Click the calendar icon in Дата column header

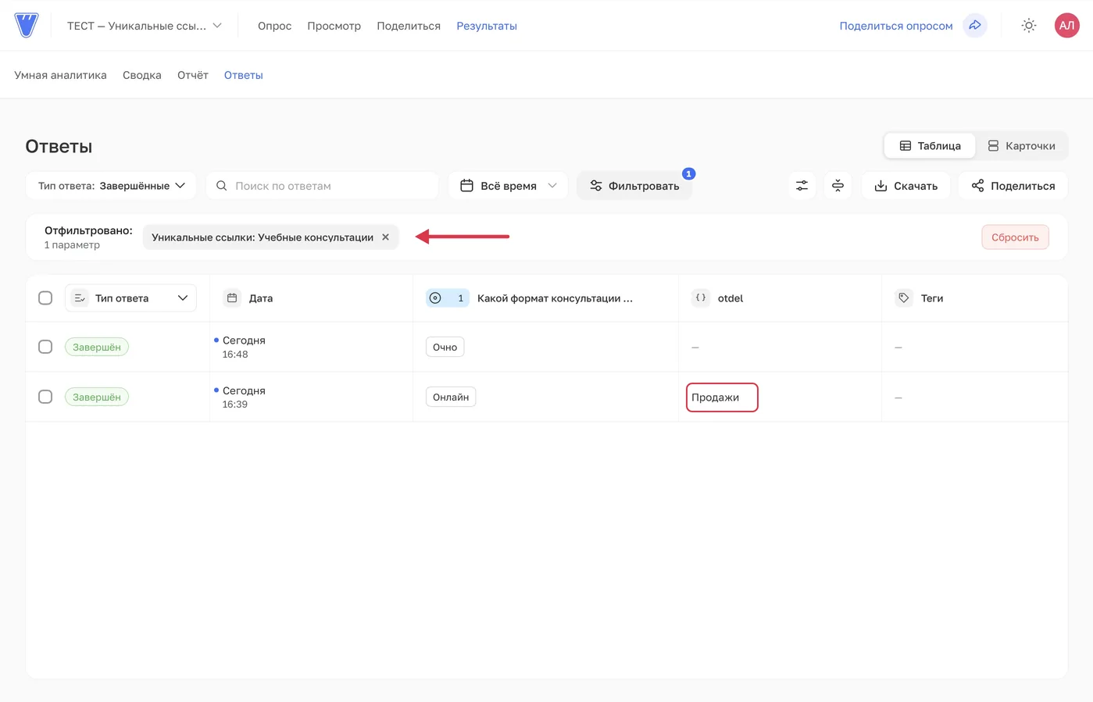[x=232, y=298]
